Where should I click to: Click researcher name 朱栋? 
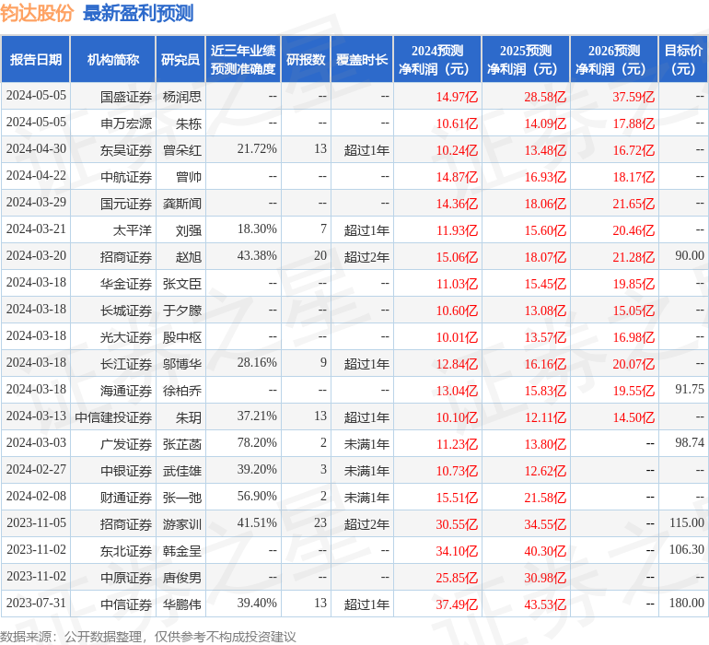(x=189, y=123)
